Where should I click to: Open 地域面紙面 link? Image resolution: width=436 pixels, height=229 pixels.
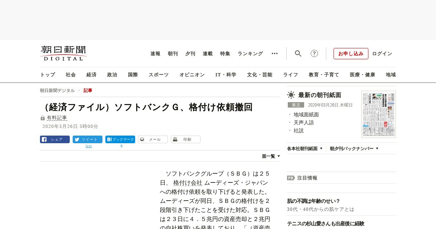point(306,114)
